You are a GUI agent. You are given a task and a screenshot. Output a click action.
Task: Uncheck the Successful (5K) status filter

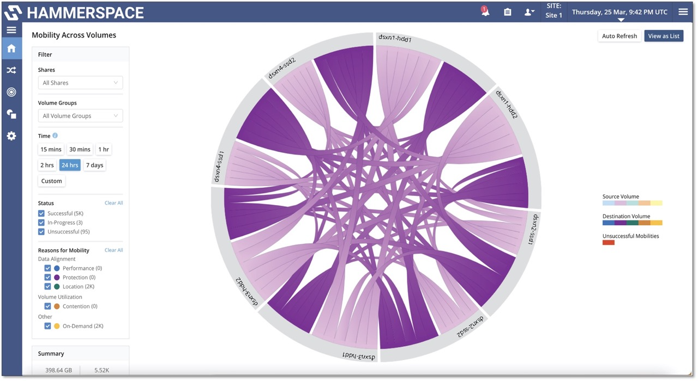coord(41,213)
